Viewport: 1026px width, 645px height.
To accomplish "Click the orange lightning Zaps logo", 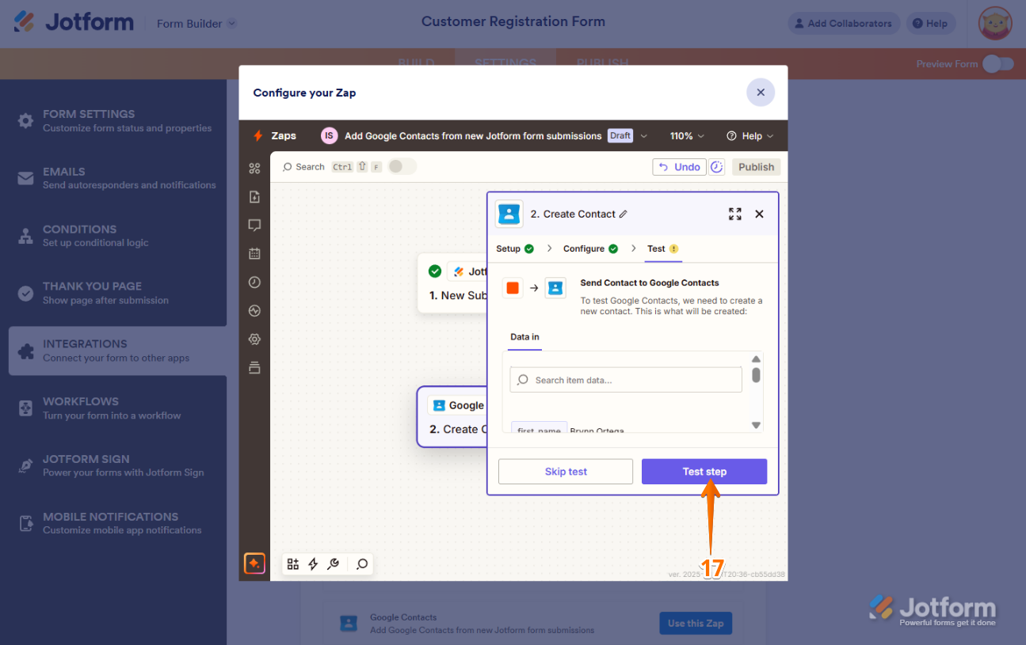I will [x=257, y=135].
